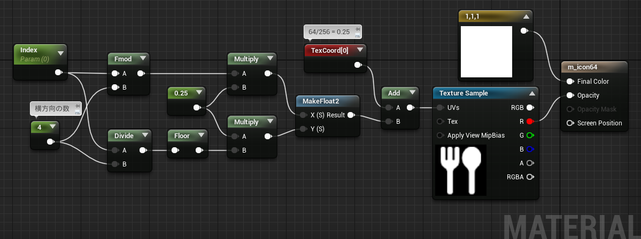Viewport: 641px width, 239px height.
Task: Collapse the Texture Sample node preview
Action: (532, 93)
